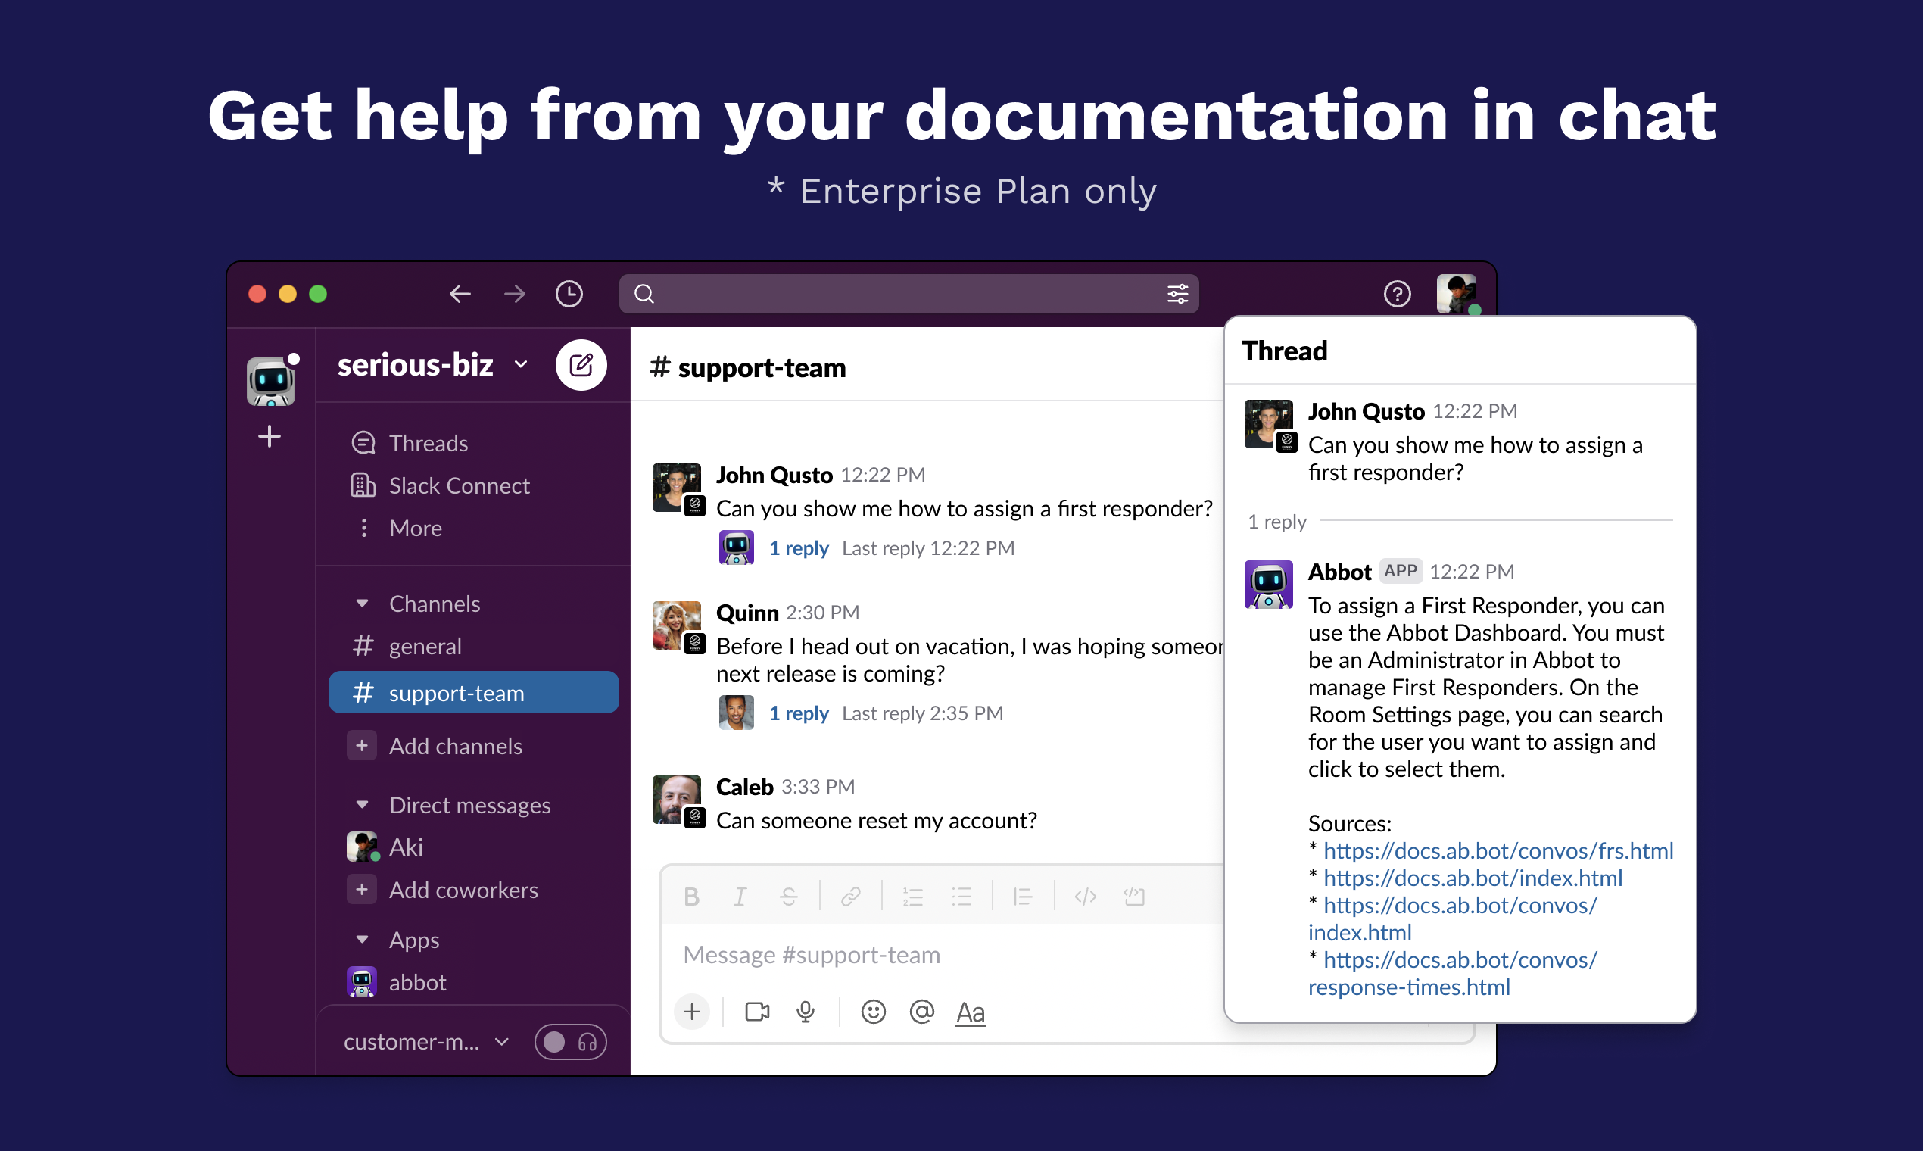Open the docs.ab.bot/convos/frs.html link
The width and height of the screenshot is (1923, 1151).
(x=1498, y=851)
